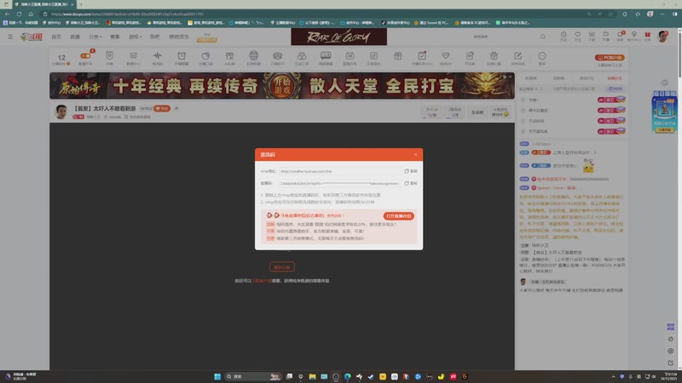Click the orange 关注 follow button by title
682x383 pixels.
click(x=162, y=109)
